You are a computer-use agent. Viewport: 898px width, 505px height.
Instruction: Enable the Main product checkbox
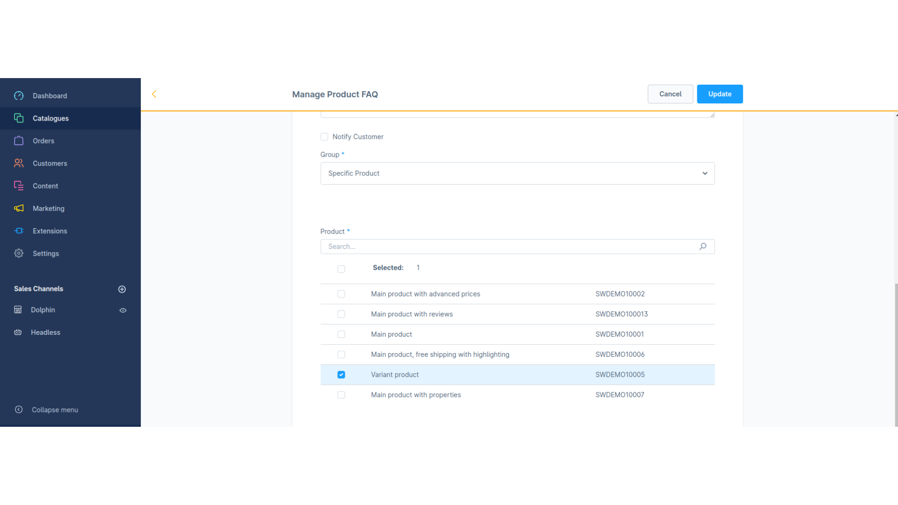(x=341, y=334)
